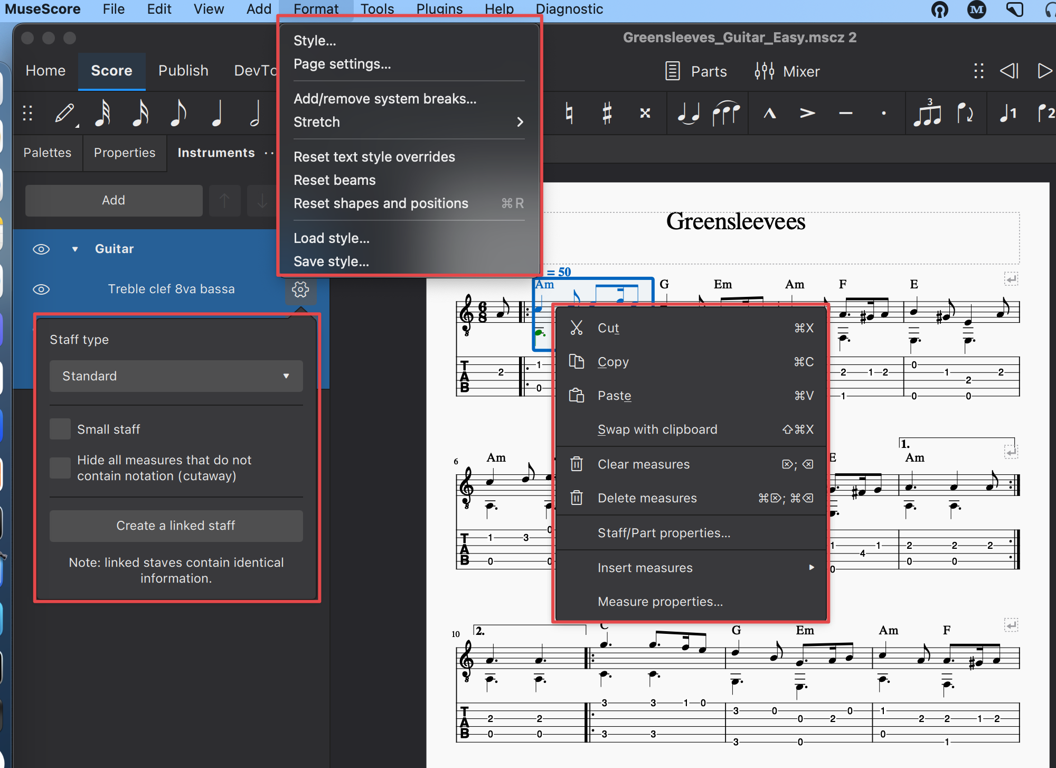Click Create a linked staff
The width and height of the screenshot is (1056, 768).
click(x=176, y=526)
